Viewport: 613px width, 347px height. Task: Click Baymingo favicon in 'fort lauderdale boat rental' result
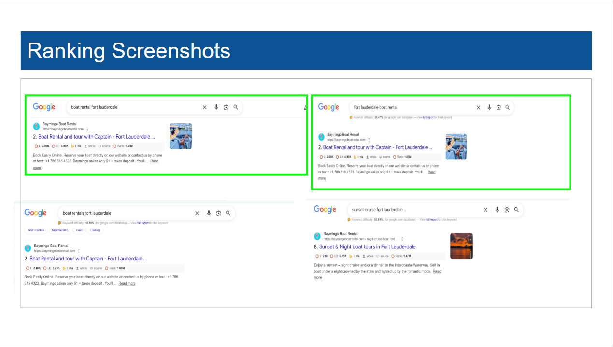coord(322,137)
